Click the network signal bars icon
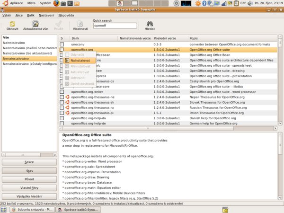This screenshot has width=284, height=213. pos(224,3)
